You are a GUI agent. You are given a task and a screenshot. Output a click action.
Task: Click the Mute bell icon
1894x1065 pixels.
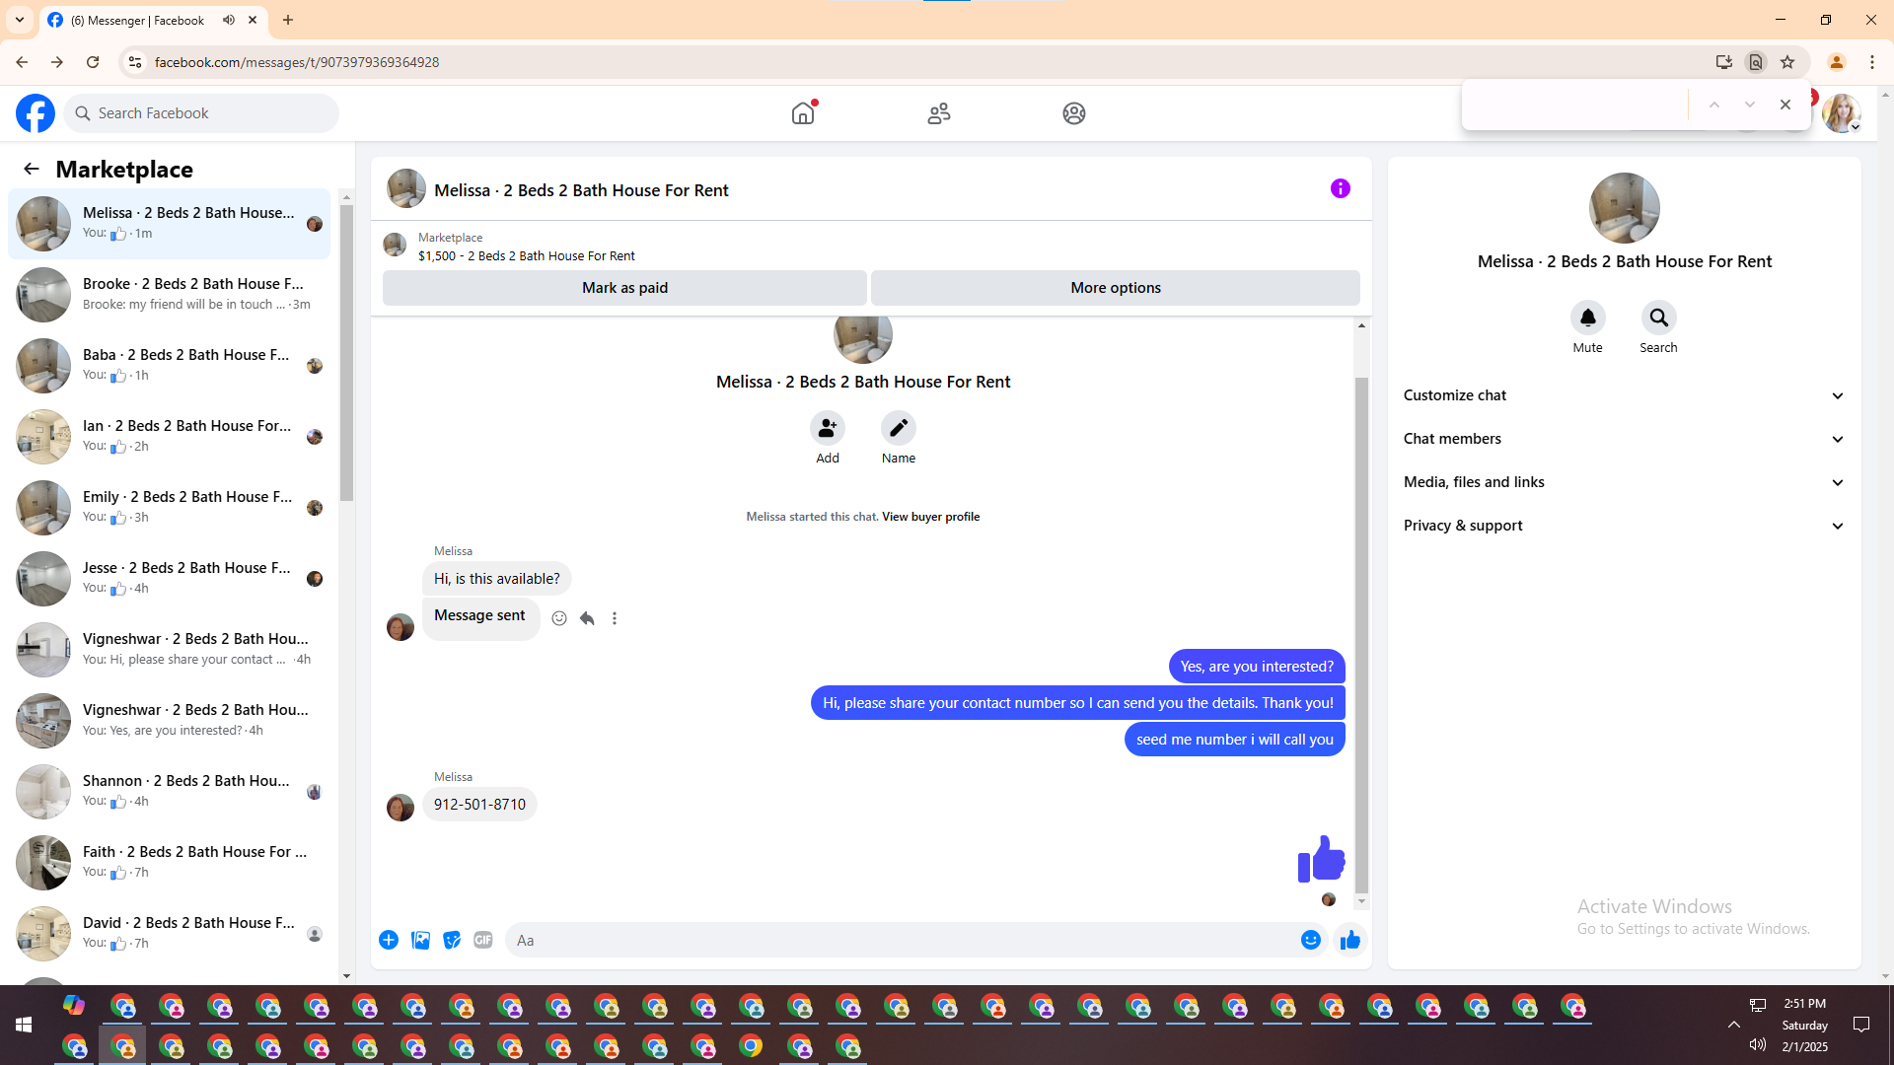(1587, 319)
